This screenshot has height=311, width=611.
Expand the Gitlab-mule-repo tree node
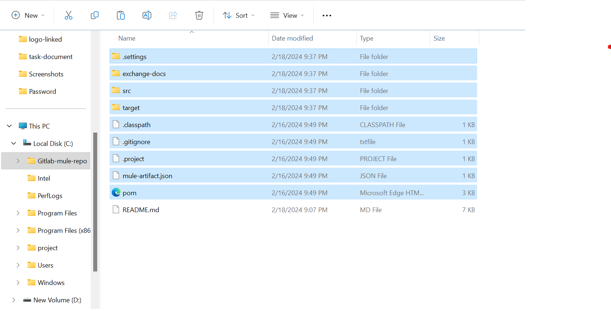(18, 161)
